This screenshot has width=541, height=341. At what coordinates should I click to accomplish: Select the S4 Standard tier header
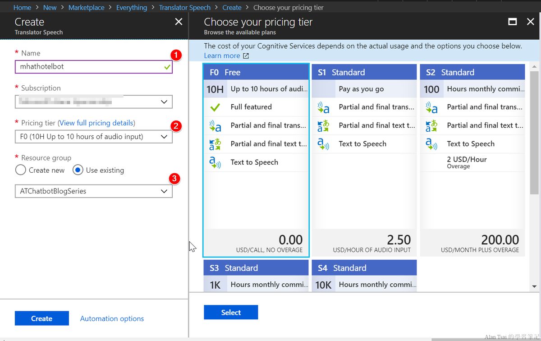364,268
